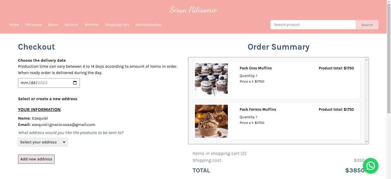Open the Administration section

pos(148,25)
